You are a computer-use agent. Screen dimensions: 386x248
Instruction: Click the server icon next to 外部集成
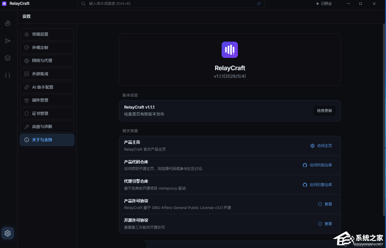pyautogui.click(x=27, y=74)
